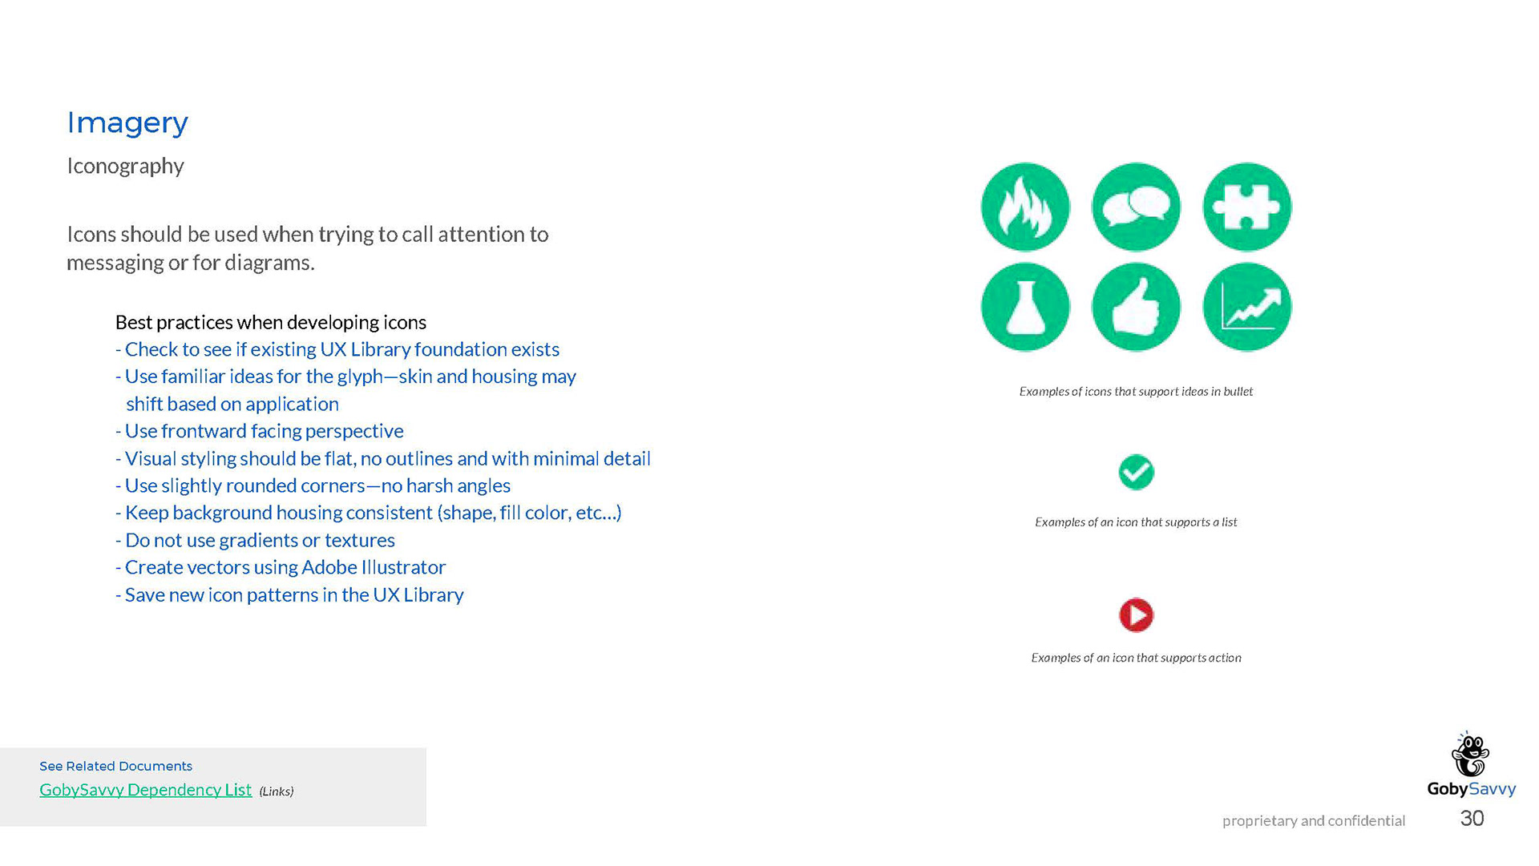Click the Iconography subtitle
The width and height of the screenshot is (1539, 866).
click(x=125, y=166)
